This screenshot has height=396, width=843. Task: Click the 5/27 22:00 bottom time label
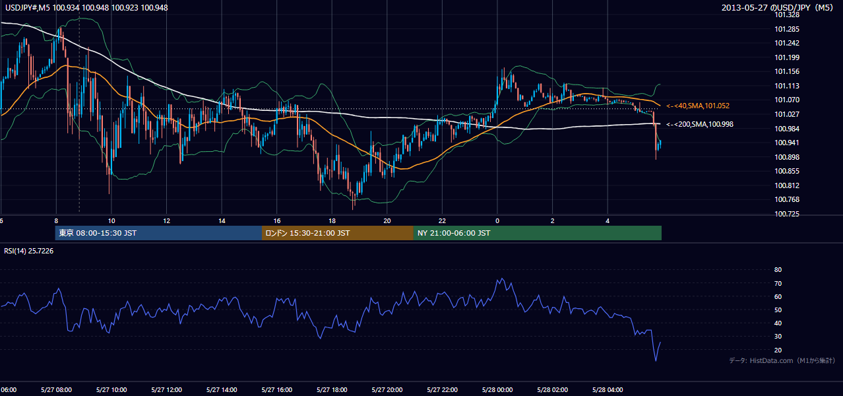(x=442, y=390)
